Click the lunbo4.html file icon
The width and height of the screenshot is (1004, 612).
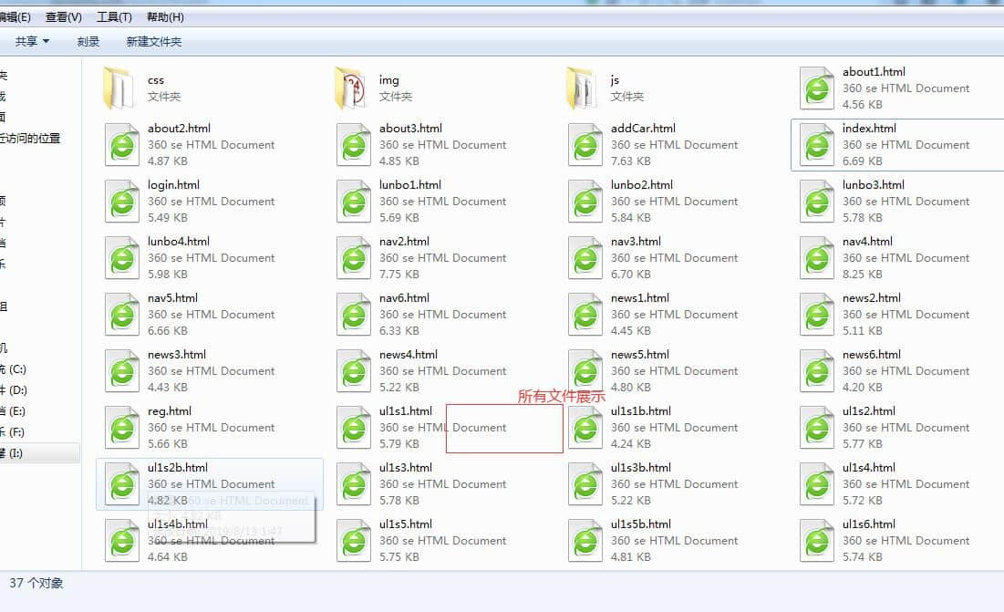pos(121,257)
